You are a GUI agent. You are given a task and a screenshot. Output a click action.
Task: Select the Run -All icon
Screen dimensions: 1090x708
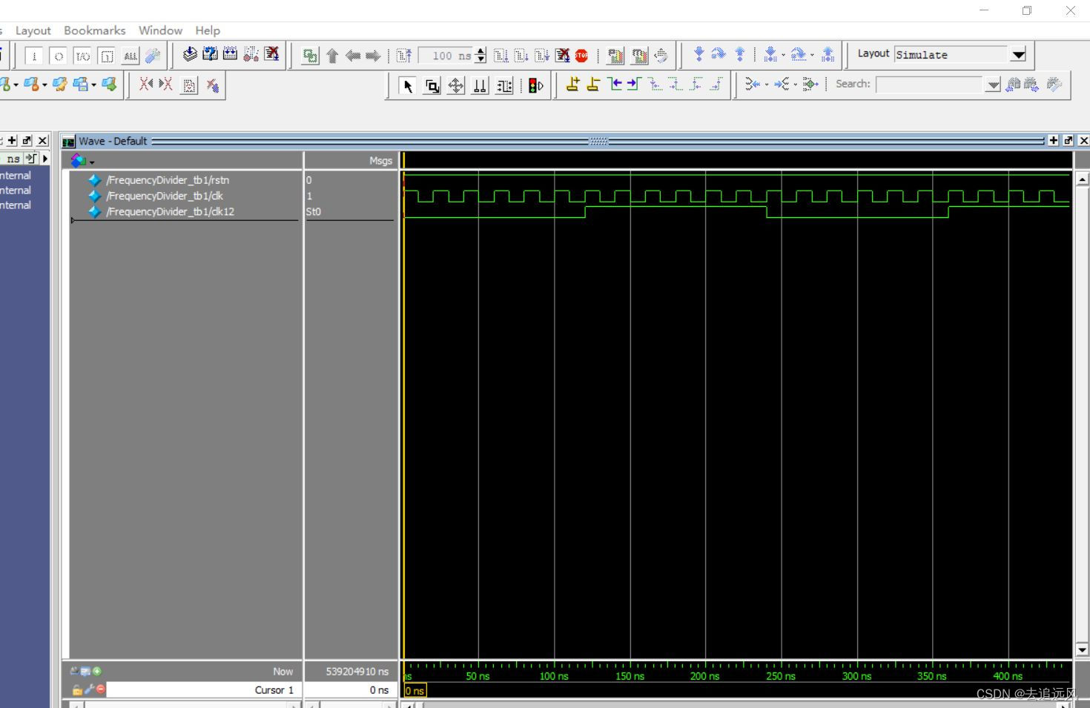(541, 54)
